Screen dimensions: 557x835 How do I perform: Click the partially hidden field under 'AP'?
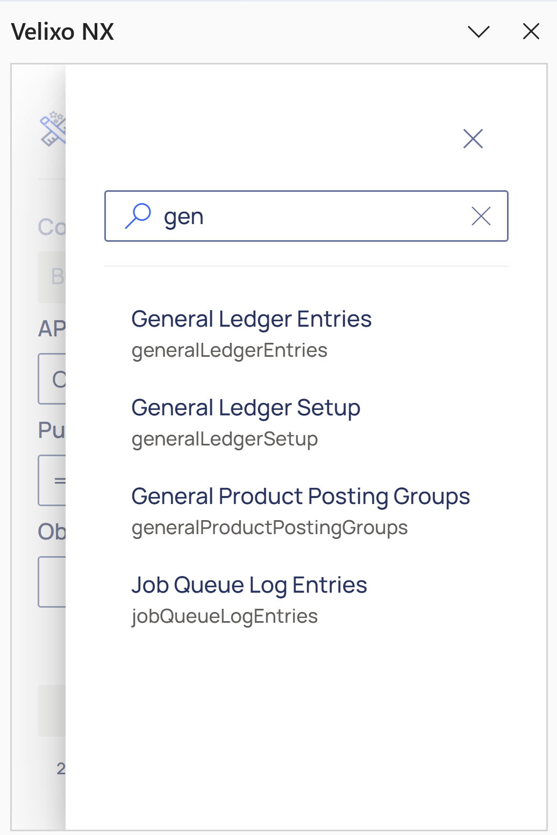click(52, 379)
